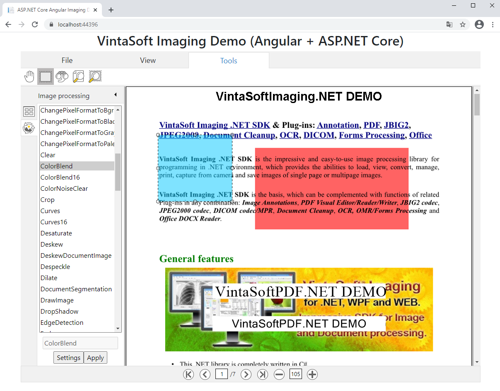Open the View tab
500x391 pixels.
[x=148, y=60]
